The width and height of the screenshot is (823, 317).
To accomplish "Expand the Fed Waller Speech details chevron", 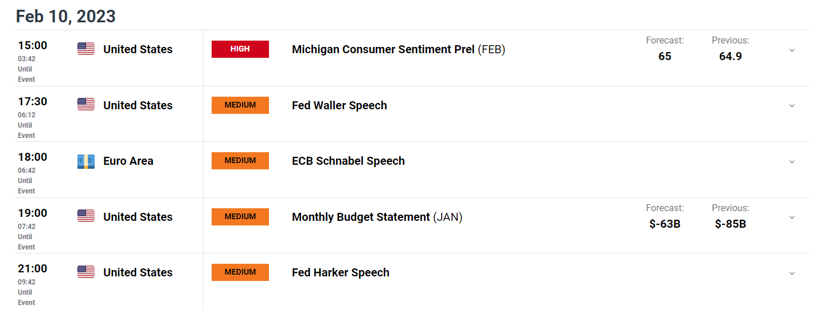I will [792, 106].
